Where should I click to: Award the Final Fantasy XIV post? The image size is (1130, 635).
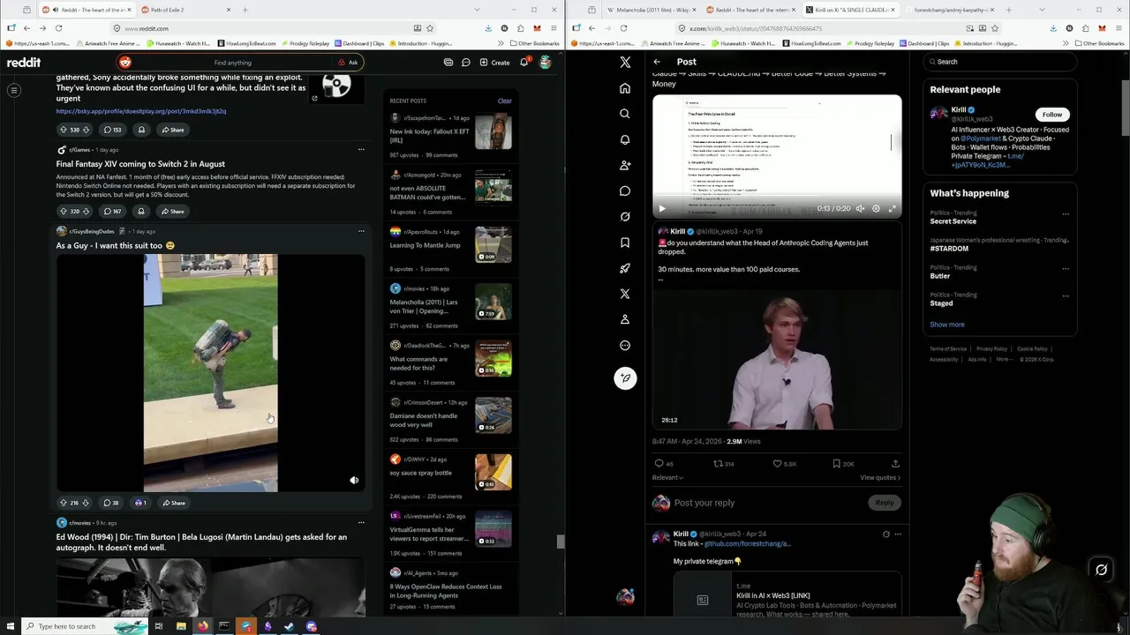coord(141,211)
